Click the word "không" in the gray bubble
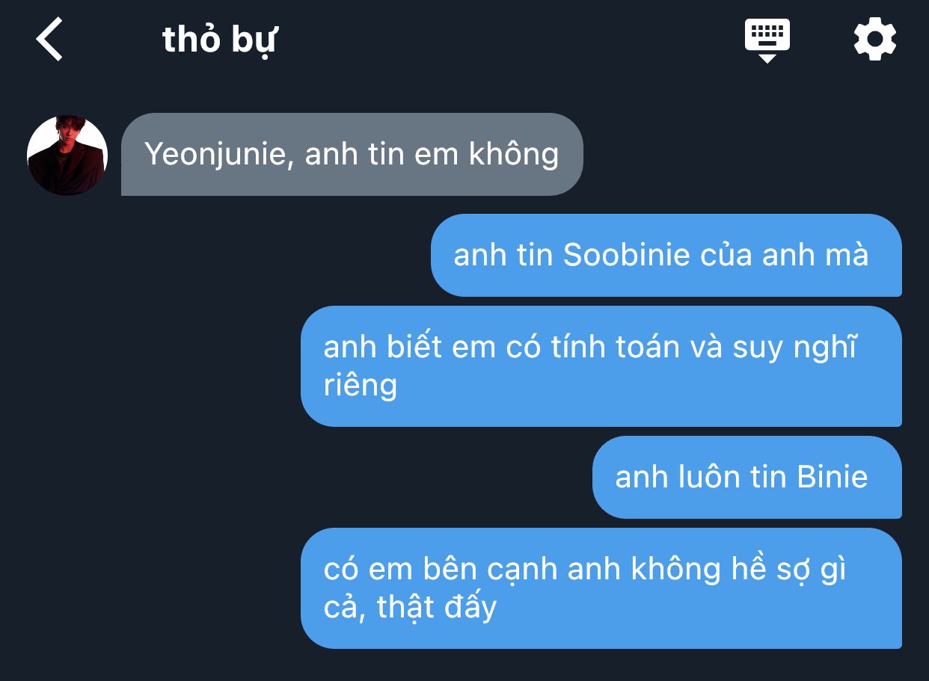Image resolution: width=929 pixels, height=681 pixels. click(x=513, y=155)
